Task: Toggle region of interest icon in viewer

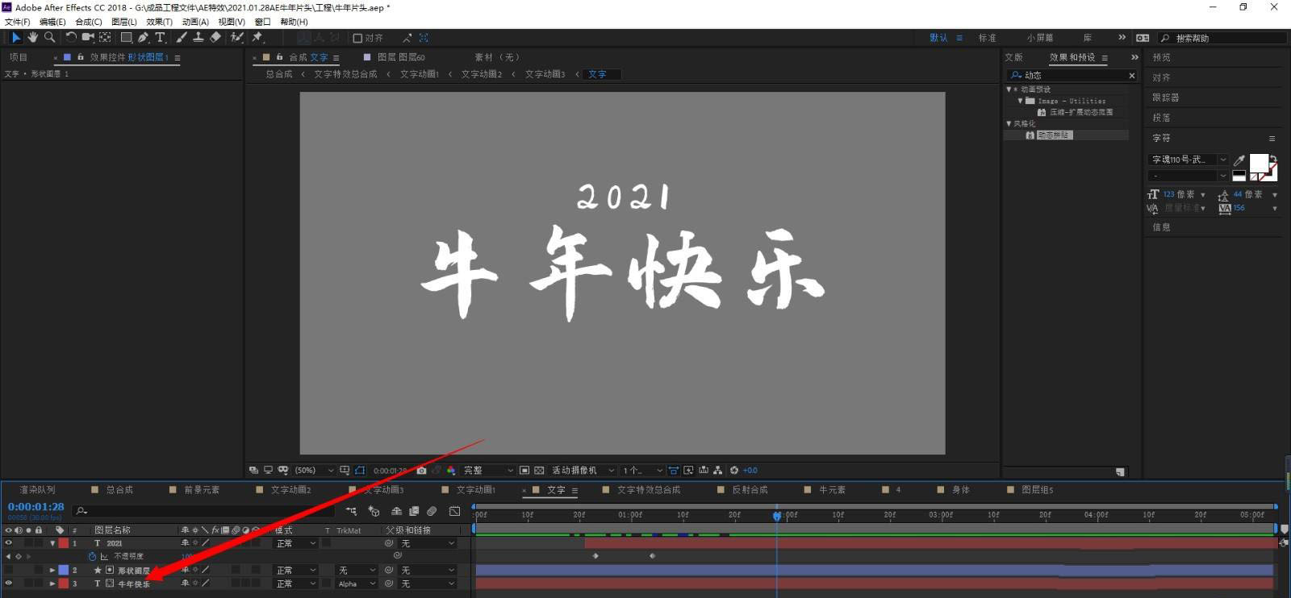Action: [524, 470]
